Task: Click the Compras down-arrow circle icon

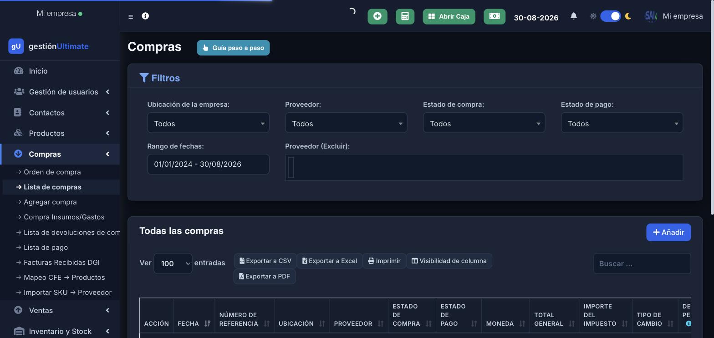Action: tap(18, 154)
